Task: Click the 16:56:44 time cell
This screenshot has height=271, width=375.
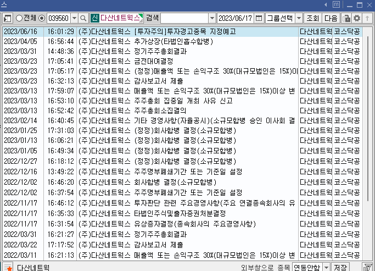Action: click(x=60, y=41)
